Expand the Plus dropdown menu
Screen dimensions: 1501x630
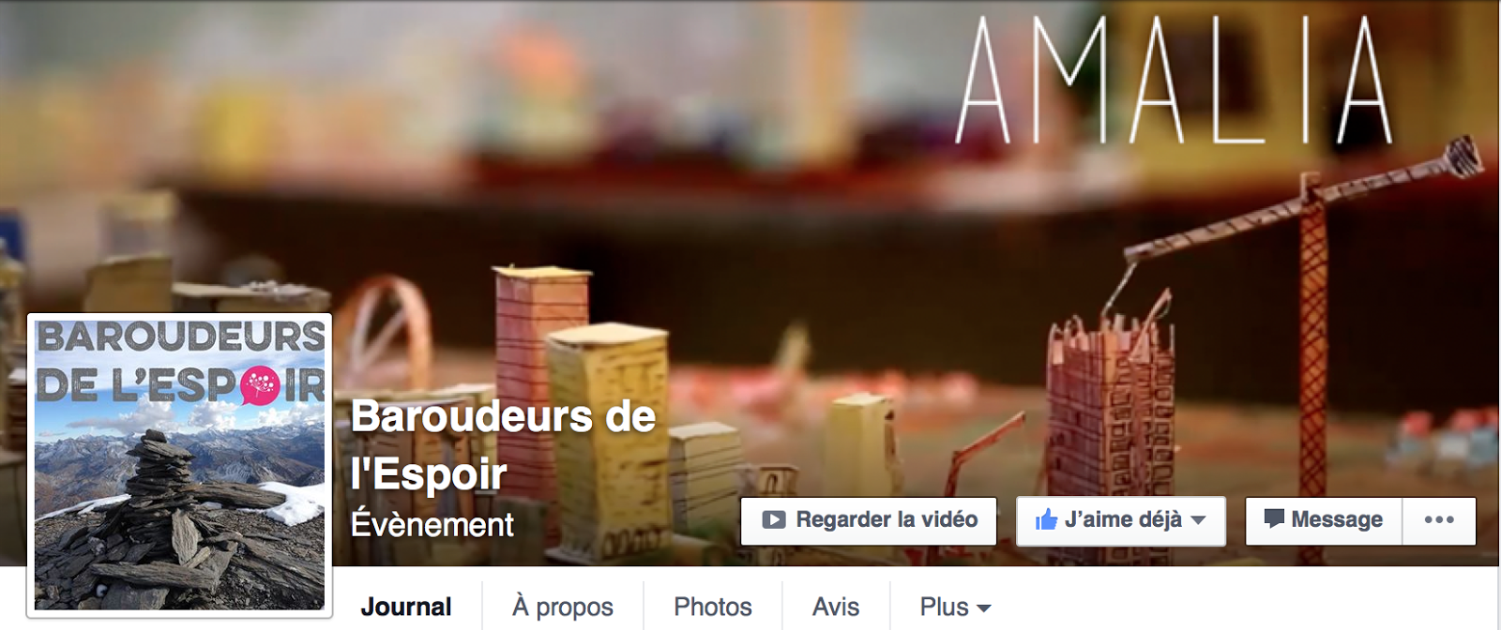(955, 607)
